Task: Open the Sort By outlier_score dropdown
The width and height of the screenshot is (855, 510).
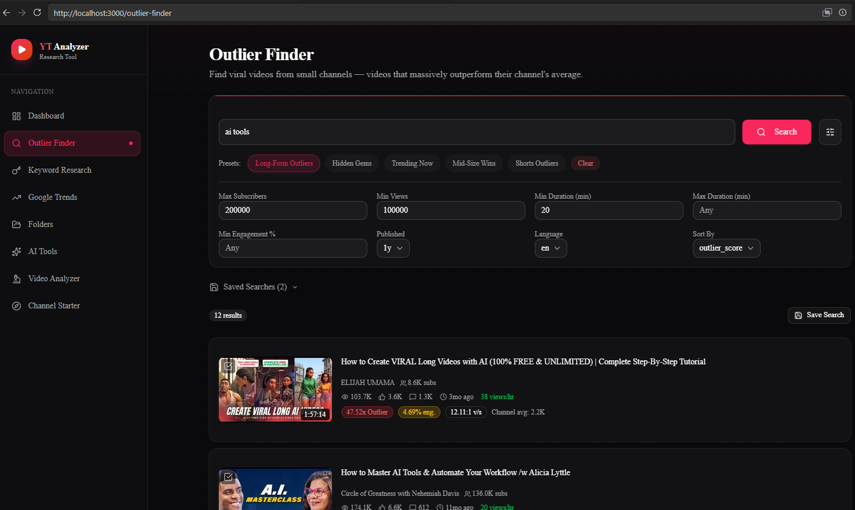Action: pyautogui.click(x=726, y=248)
